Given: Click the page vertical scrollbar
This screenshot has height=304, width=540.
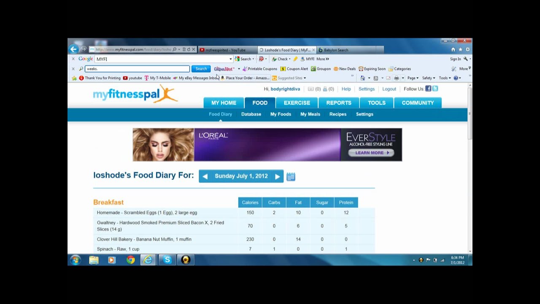Looking at the screenshot, I should (470, 168).
